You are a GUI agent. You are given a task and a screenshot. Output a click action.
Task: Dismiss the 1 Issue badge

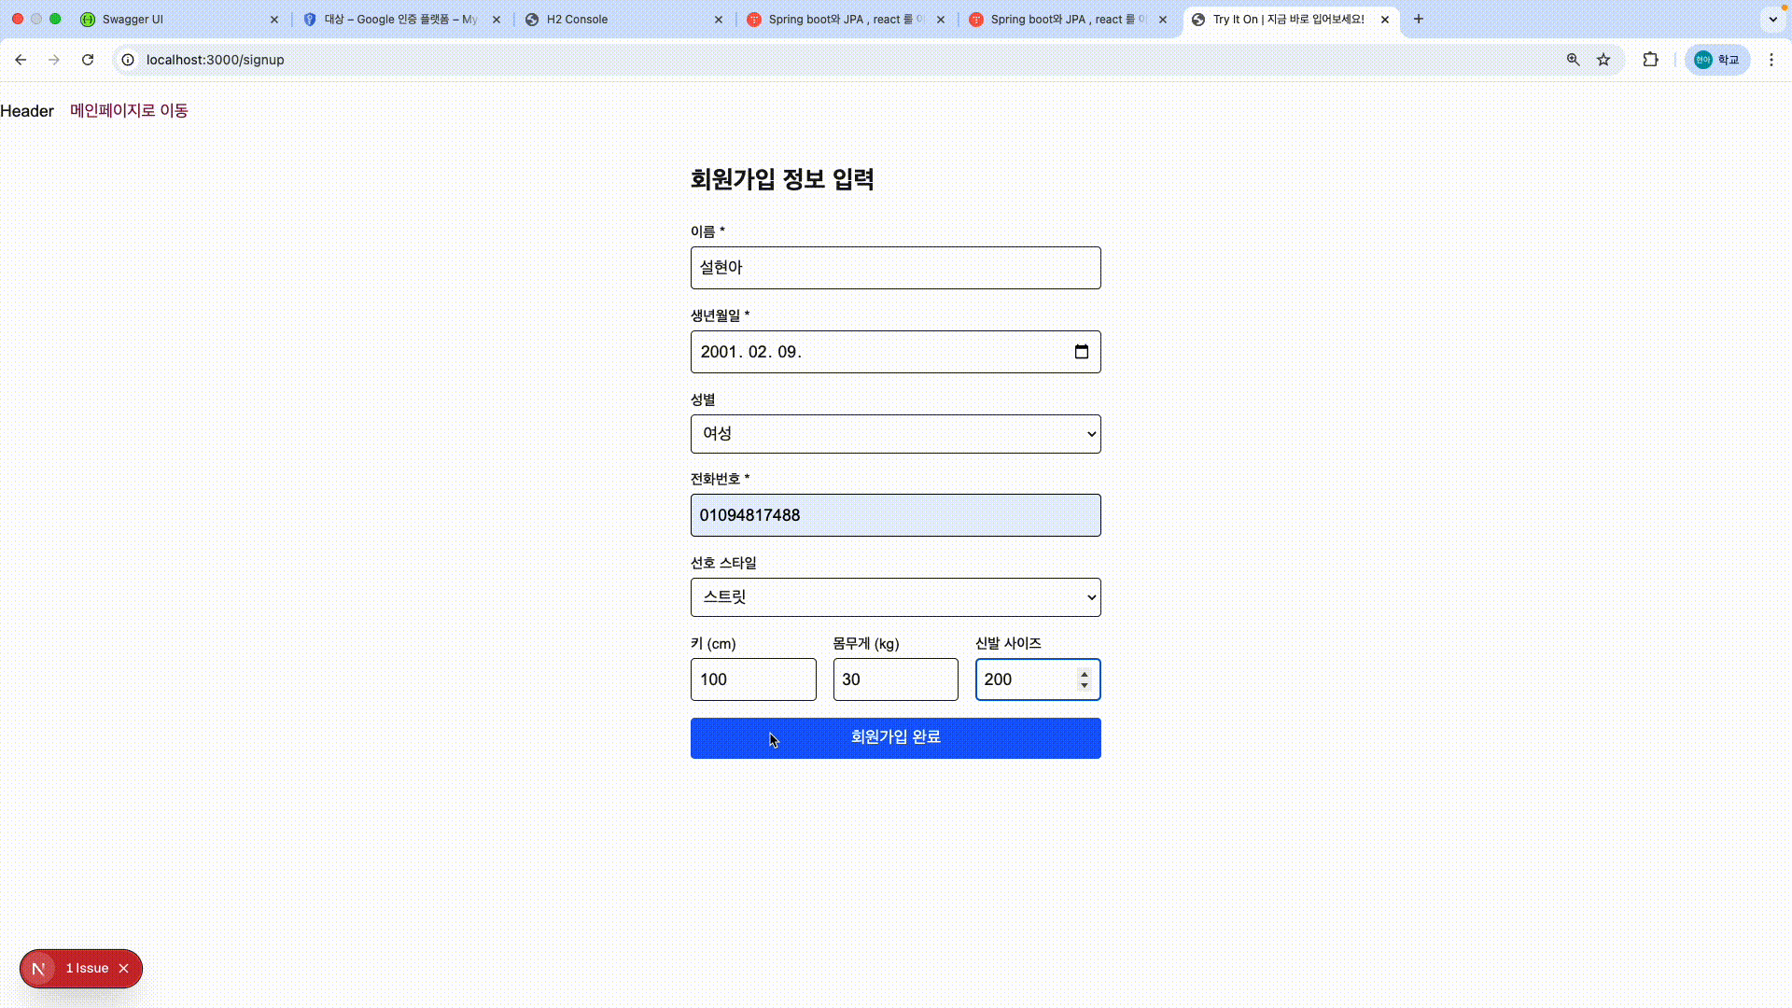tap(123, 969)
